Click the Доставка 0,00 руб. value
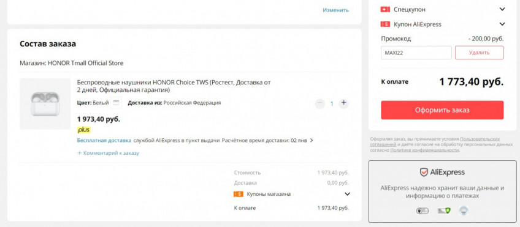Viewport: 520px width, 227px height. (338, 183)
